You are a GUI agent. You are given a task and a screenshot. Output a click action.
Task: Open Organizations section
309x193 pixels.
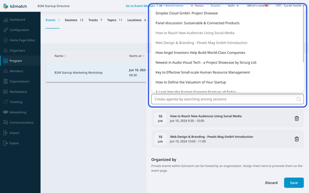point(20,81)
